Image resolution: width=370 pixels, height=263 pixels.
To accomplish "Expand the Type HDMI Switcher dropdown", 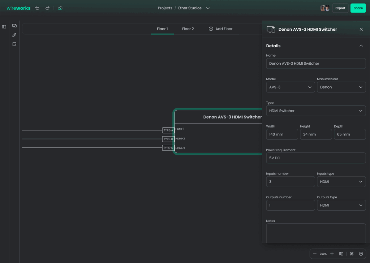I will (315, 111).
